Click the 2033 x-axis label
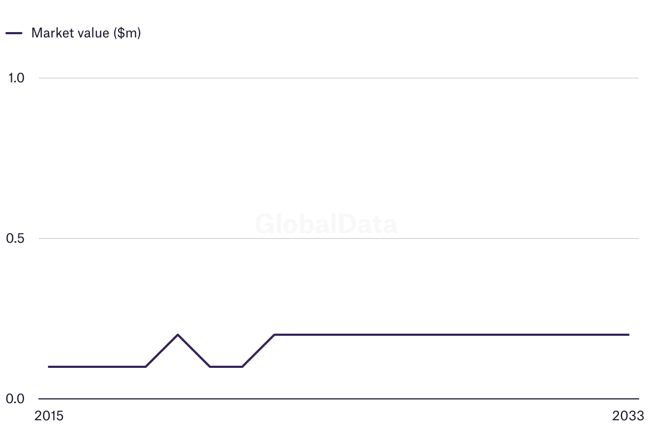The width and height of the screenshot is (652, 447). 628,416
